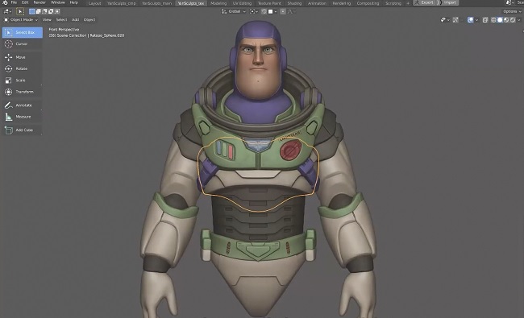Image resolution: width=524 pixels, height=318 pixels.
Task: Choose the Extend selection mode icon
Action: 38,11
